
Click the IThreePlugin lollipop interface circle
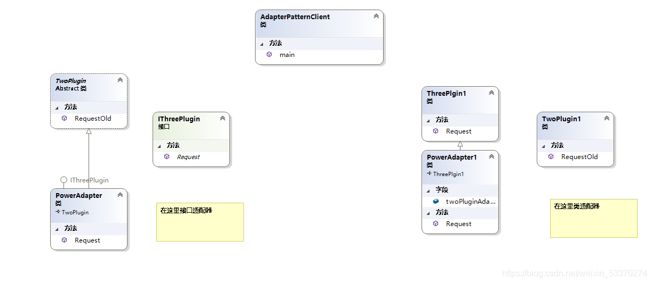coord(64,180)
